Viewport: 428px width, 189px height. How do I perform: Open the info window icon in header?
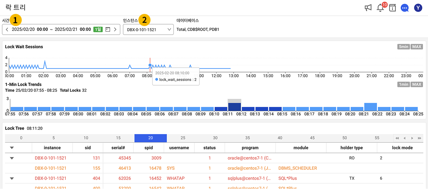[392, 8]
